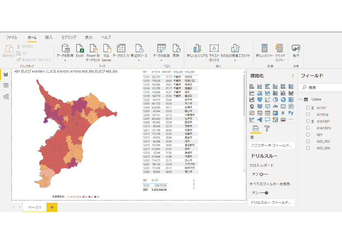Click the fields search (検索) box
This screenshot has width=342, height=244.
321,87
